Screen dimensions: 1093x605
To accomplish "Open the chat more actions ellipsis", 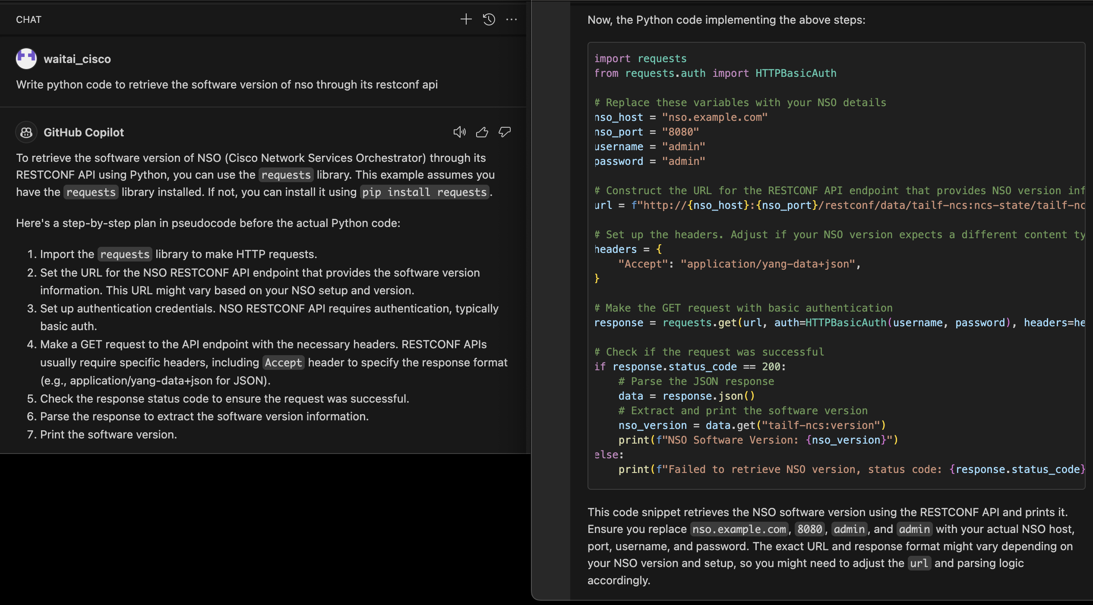I will pyautogui.click(x=512, y=19).
